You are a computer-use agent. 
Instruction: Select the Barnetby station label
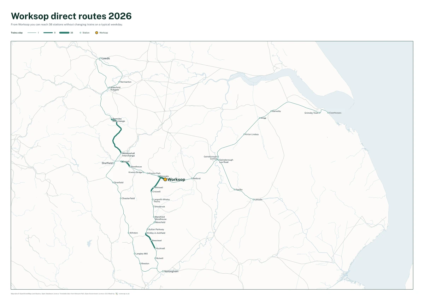point(277,111)
